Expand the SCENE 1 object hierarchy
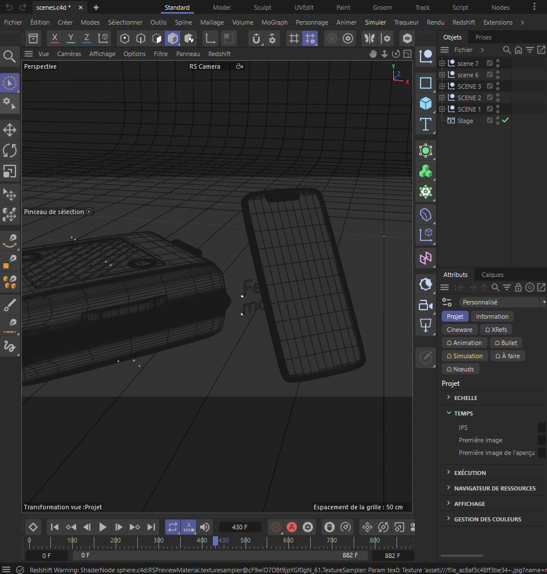 442,109
